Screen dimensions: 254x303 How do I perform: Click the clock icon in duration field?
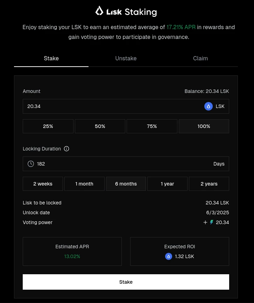click(x=31, y=164)
